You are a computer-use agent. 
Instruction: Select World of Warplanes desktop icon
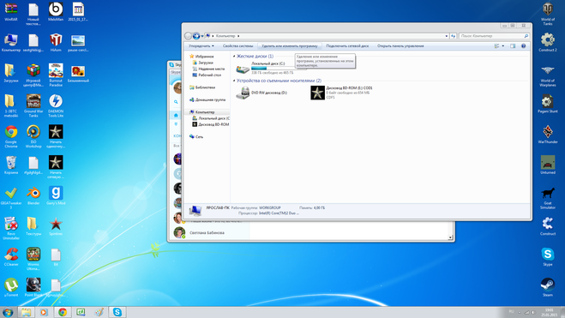547,75
